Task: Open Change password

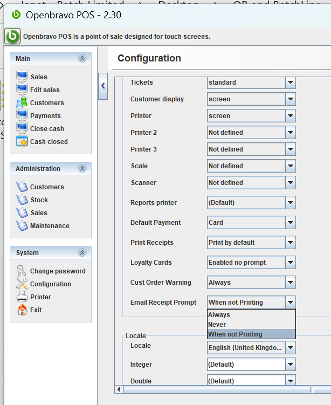Action: 58,271
